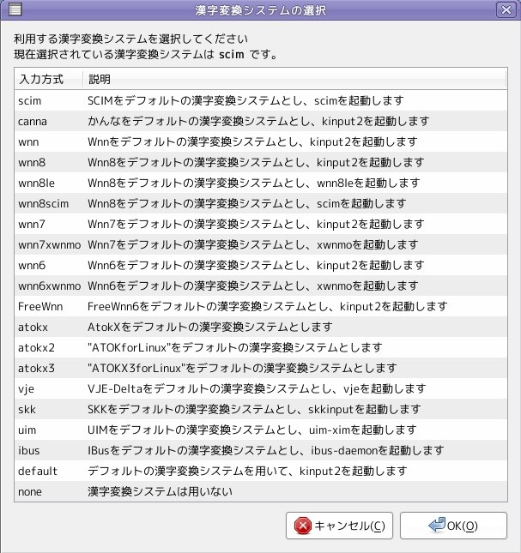This screenshot has width=521, height=553.
Task: Select the wnn6xwnmo row
Action: [261, 286]
